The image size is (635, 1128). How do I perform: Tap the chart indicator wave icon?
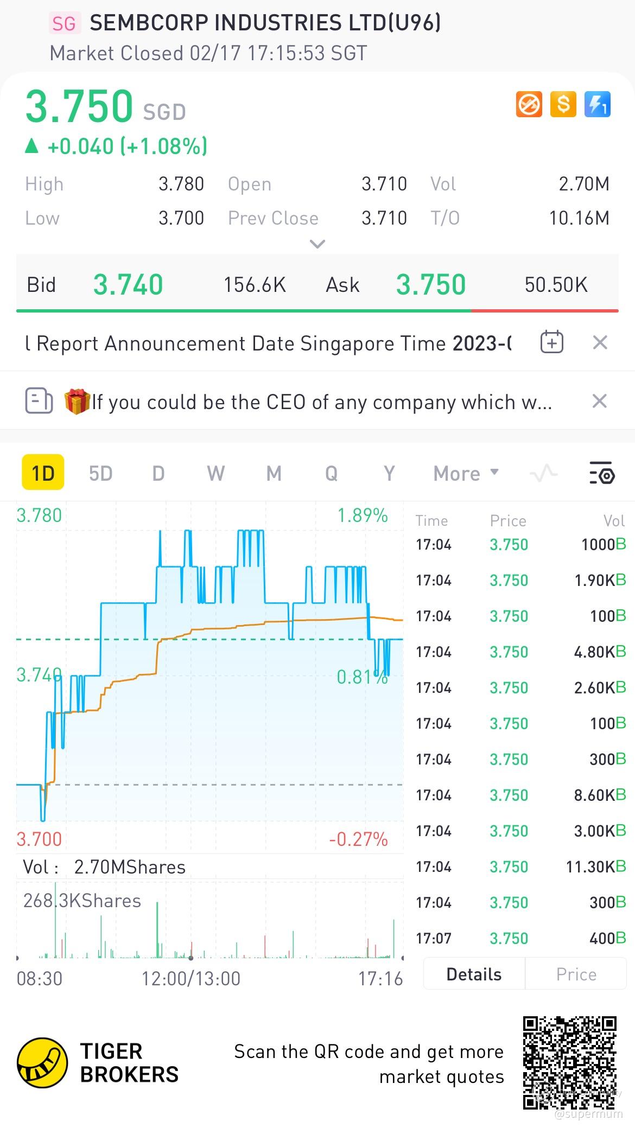click(x=543, y=474)
